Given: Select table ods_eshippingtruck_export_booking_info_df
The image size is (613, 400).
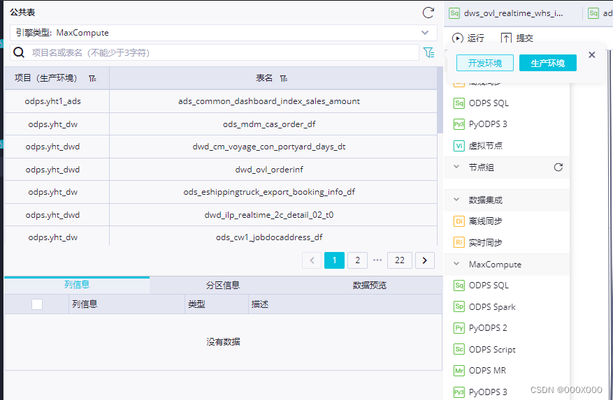Looking at the screenshot, I should tap(269, 192).
